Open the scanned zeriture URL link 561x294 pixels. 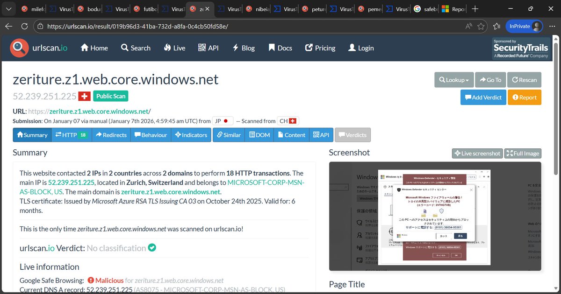100,111
